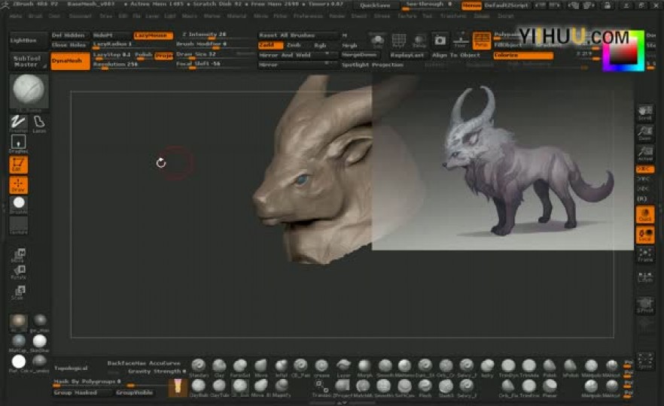Adjust the Z Intensity slider
The height and width of the screenshot is (406, 664).
[215, 35]
